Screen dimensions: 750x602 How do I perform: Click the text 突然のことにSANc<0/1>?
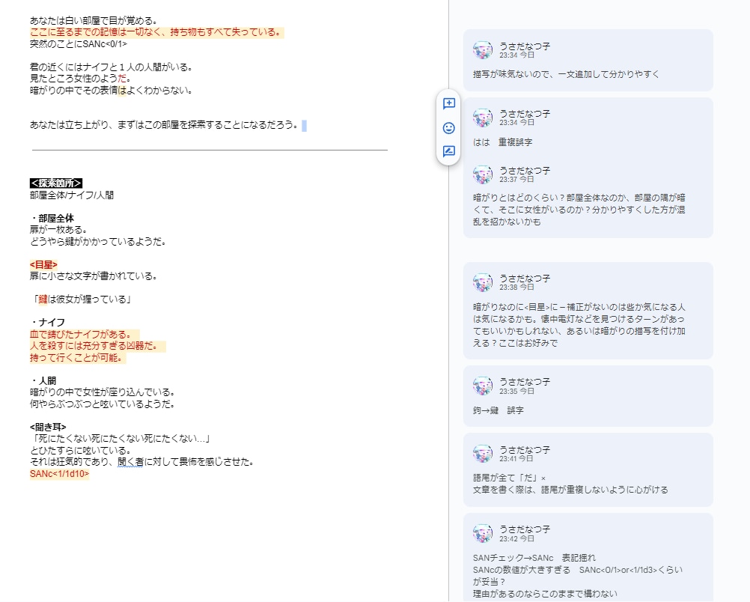tap(79, 44)
